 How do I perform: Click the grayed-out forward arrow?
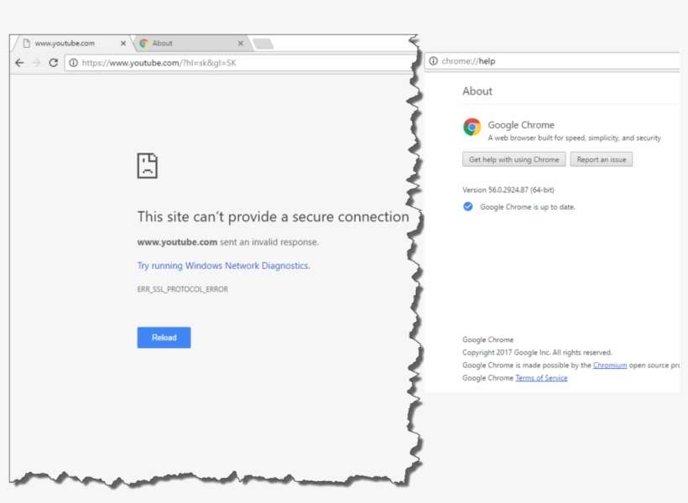35,62
